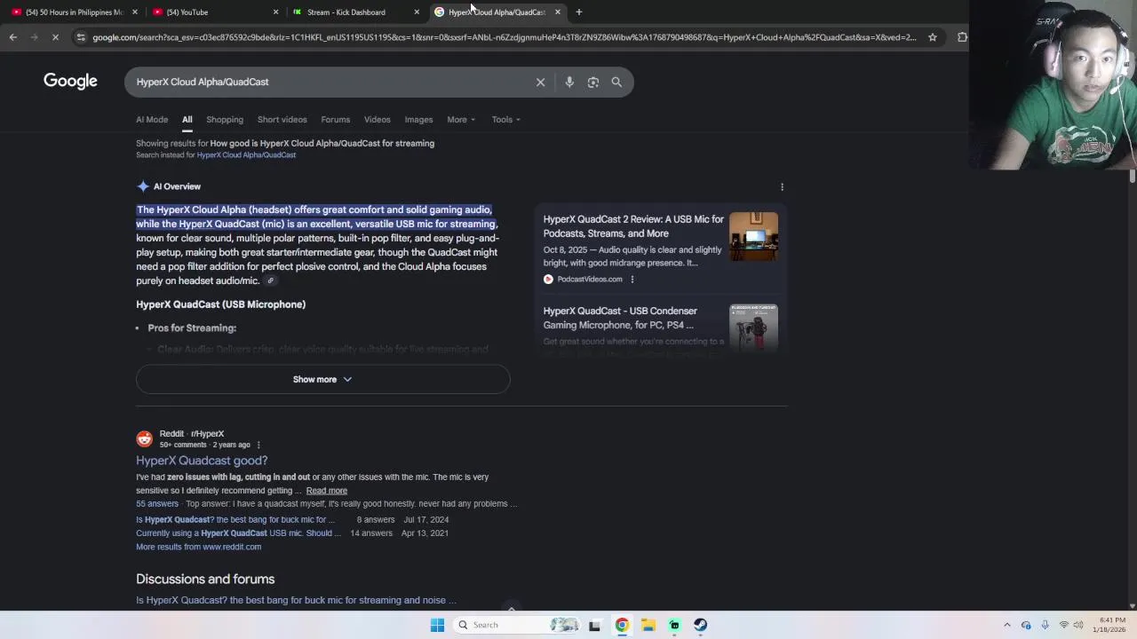Open Steam from the taskbar
The width and height of the screenshot is (1137, 639).
point(701,625)
